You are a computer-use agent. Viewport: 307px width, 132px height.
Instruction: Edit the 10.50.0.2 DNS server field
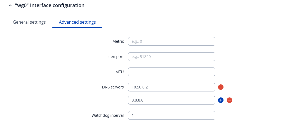(171, 87)
